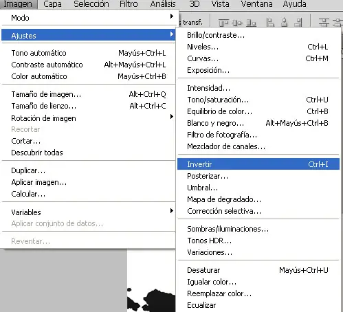This screenshot has height=312, width=343.
Task: Click the Align horizontal centers icon
Action: (x=285, y=23)
